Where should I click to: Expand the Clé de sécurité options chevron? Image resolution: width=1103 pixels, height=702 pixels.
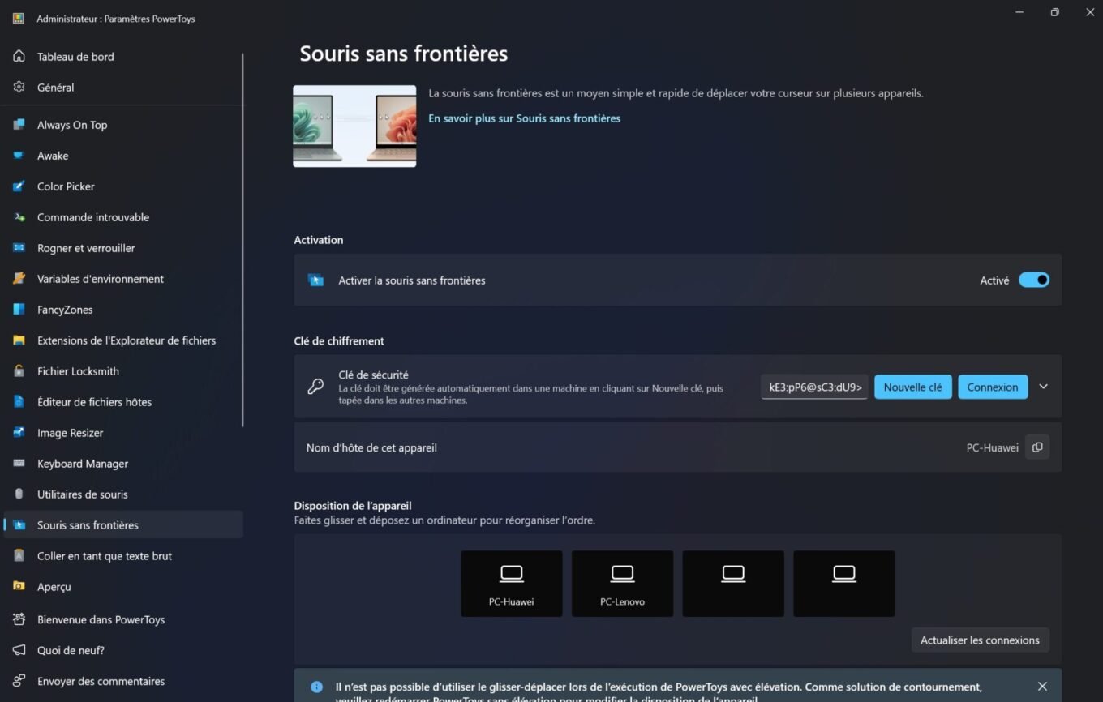pyautogui.click(x=1044, y=387)
